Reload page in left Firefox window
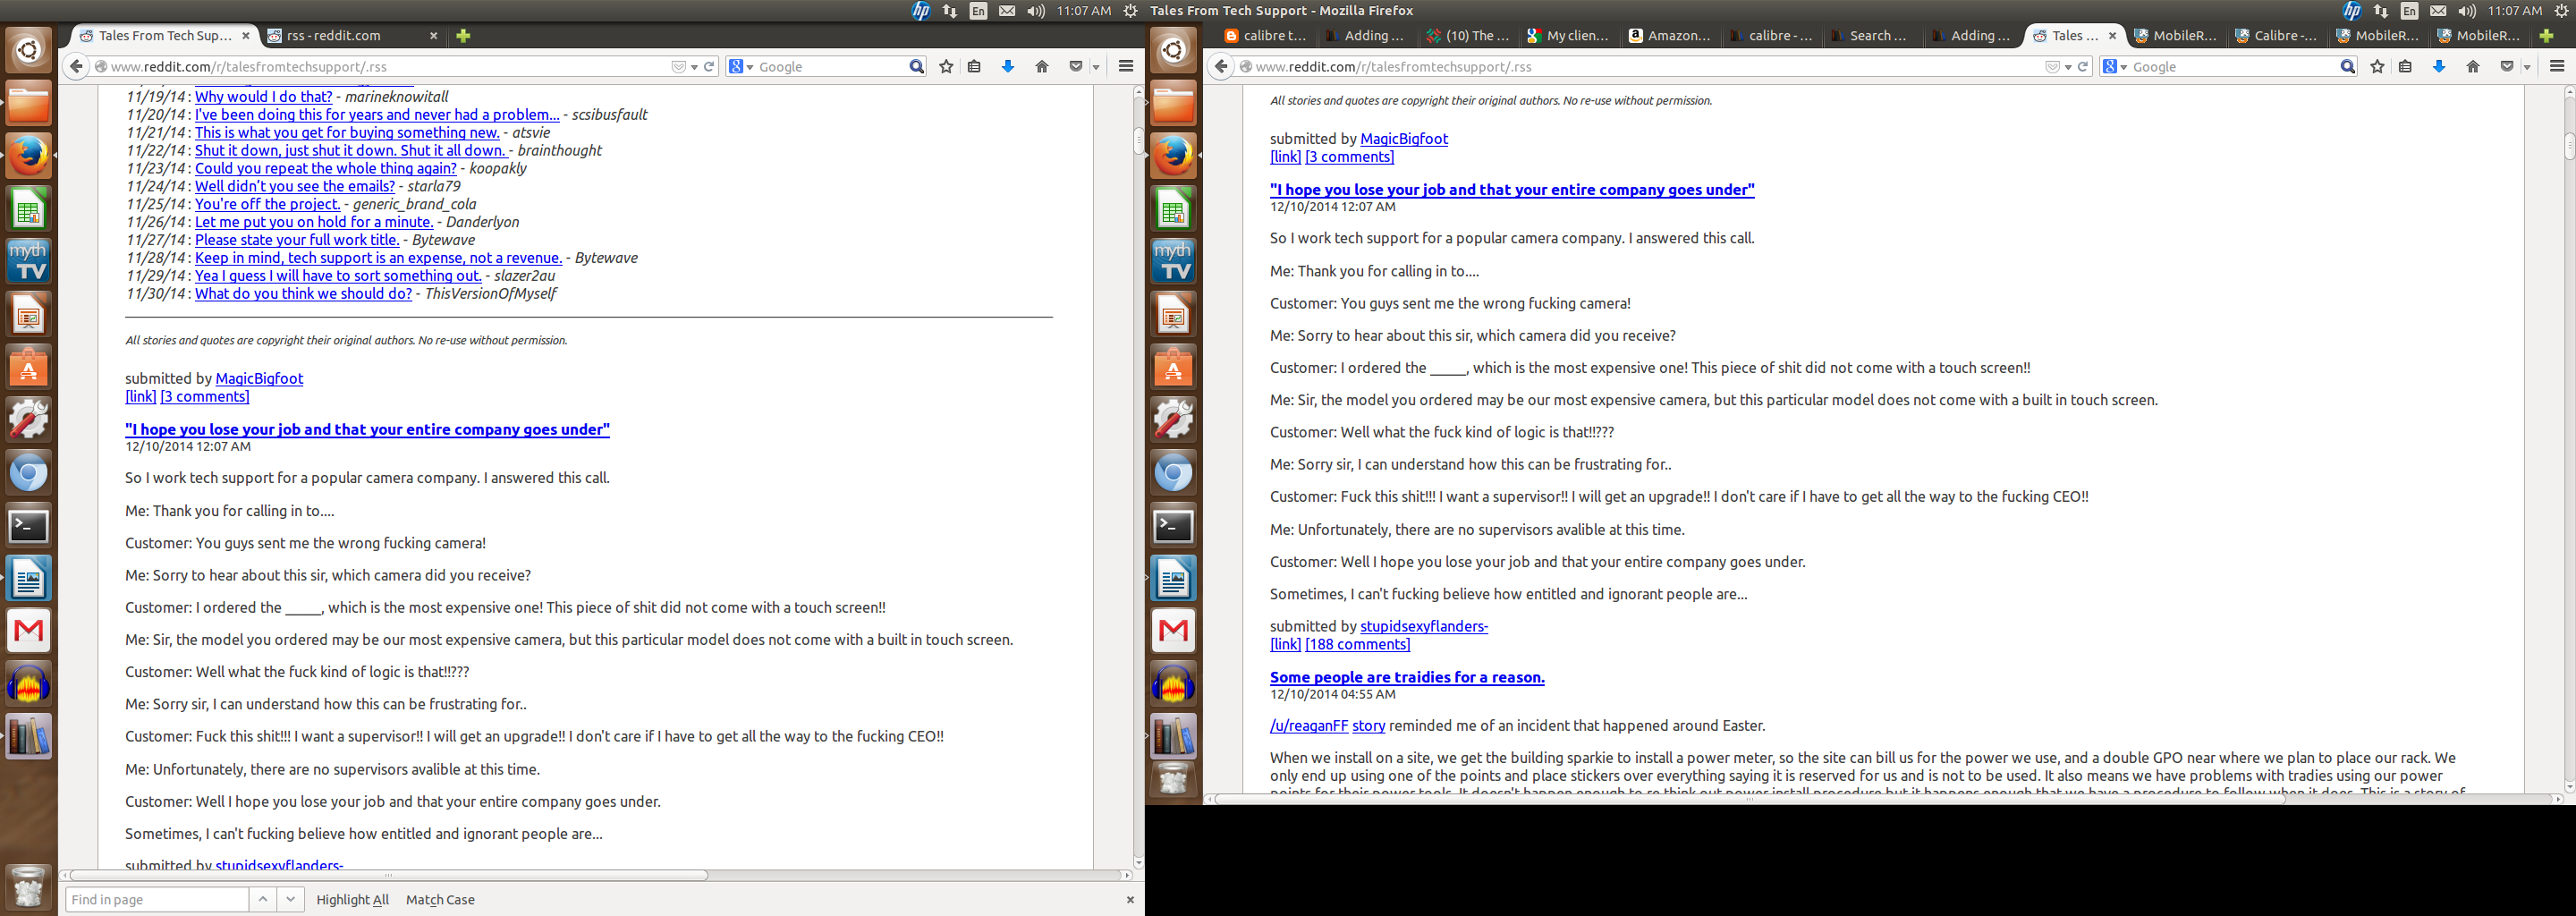This screenshot has width=2576, height=916. [x=709, y=66]
